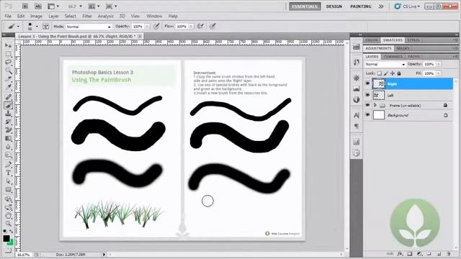The width and height of the screenshot is (461, 259).
Task: Open the brush painting Mode dropdown
Action: click(89, 27)
